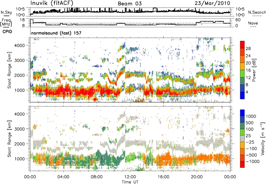
Task: Click the 'Time UT' axis label
Action: (x=130, y=182)
